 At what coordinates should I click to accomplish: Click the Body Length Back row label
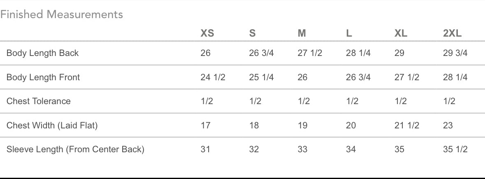(x=42, y=53)
